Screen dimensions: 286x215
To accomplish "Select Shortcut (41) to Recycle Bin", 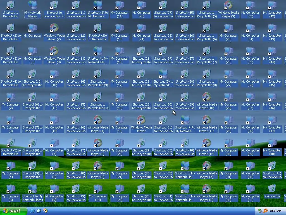I will point(272,170).
